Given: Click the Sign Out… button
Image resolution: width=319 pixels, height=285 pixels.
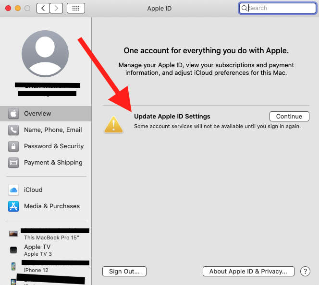Looking at the screenshot, I should [x=124, y=272].
